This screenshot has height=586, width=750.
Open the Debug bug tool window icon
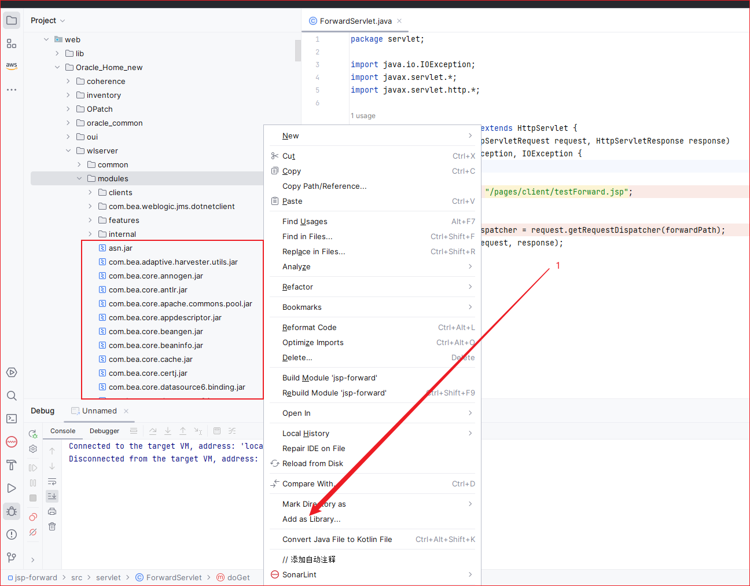[12, 511]
